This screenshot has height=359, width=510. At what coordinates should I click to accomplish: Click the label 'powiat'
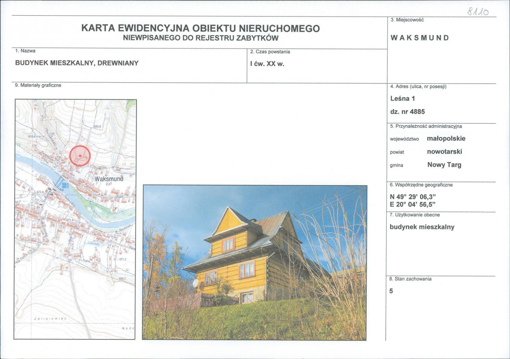pyautogui.click(x=397, y=152)
